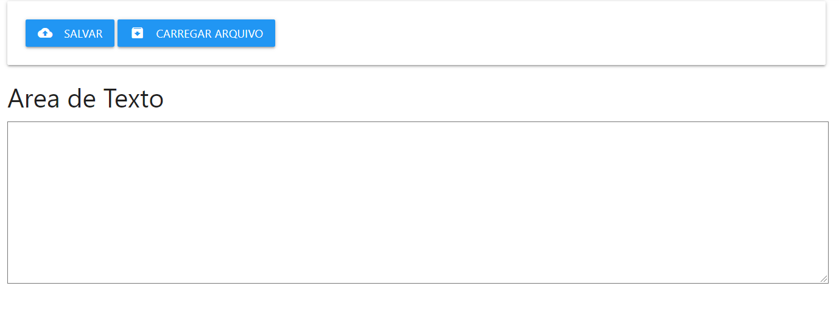Load a file with the archive button
The image size is (839, 331).
[196, 33]
